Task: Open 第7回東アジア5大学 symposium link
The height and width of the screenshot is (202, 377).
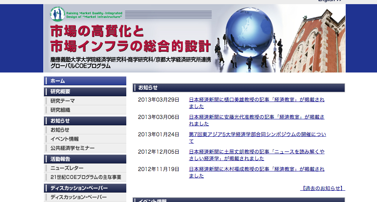Action: pyautogui.click(x=257, y=138)
